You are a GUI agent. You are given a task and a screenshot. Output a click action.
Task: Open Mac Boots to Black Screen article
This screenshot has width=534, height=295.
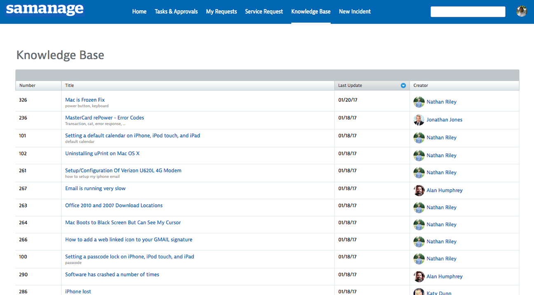click(x=123, y=223)
